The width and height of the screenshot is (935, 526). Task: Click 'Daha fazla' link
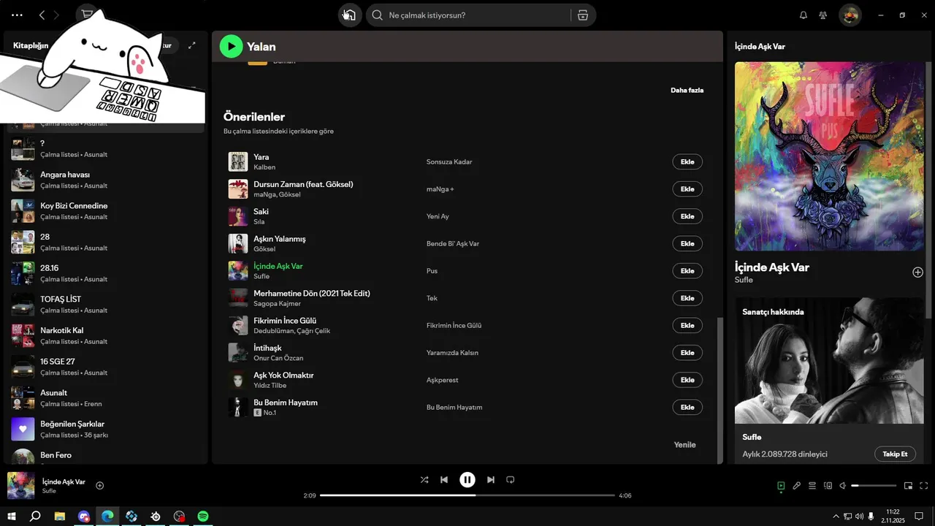pyautogui.click(x=687, y=91)
